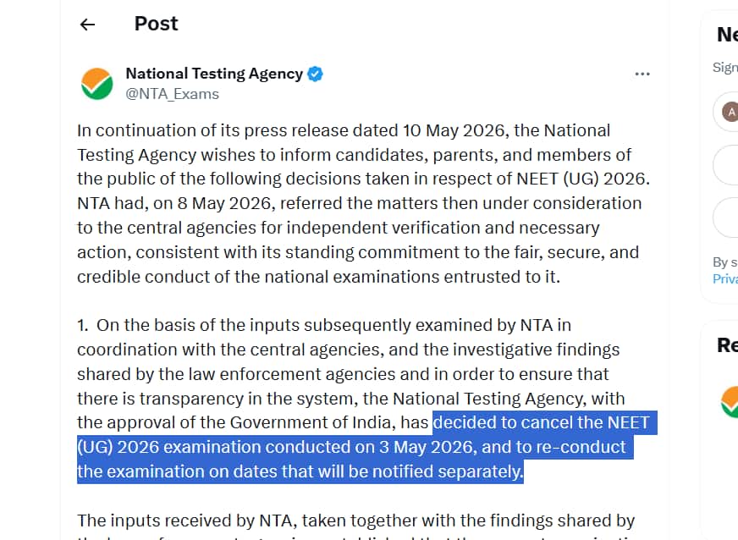Click the sidebar text starting 'By s'
738x540 pixels.
[724, 262]
